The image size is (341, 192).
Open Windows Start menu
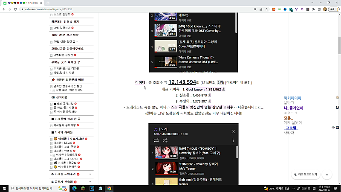(4, 189)
